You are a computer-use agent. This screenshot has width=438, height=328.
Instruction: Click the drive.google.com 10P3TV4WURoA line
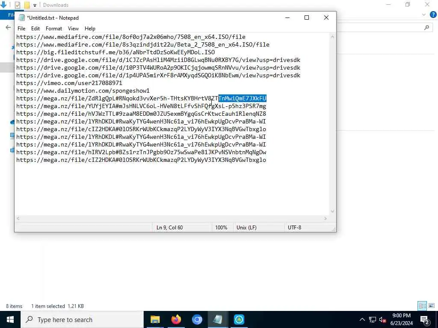point(158,68)
